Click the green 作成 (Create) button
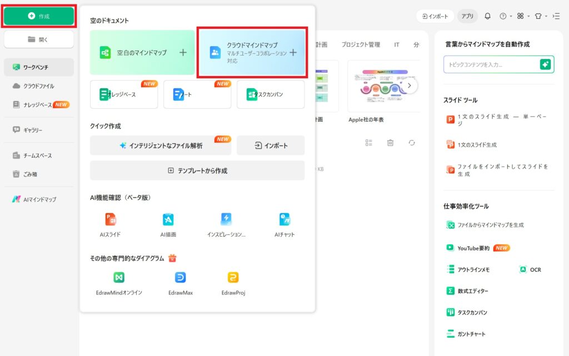This screenshot has height=356, width=569. click(39, 17)
